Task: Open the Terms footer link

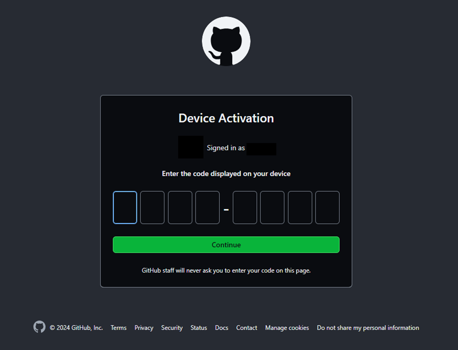Action: pos(119,328)
